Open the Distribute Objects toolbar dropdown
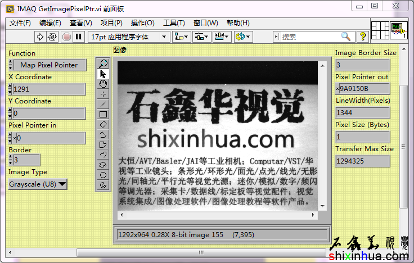This screenshot has width=414, height=263. coord(202,37)
